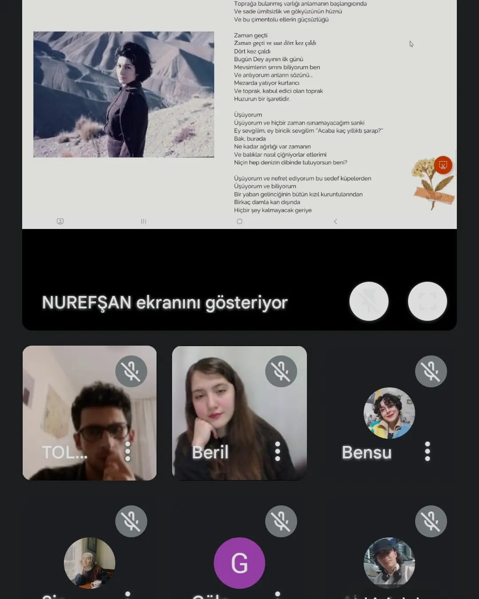Tap the home circle in the shared navigation bar
The height and width of the screenshot is (599, 479).
click(x=239, y=221)
